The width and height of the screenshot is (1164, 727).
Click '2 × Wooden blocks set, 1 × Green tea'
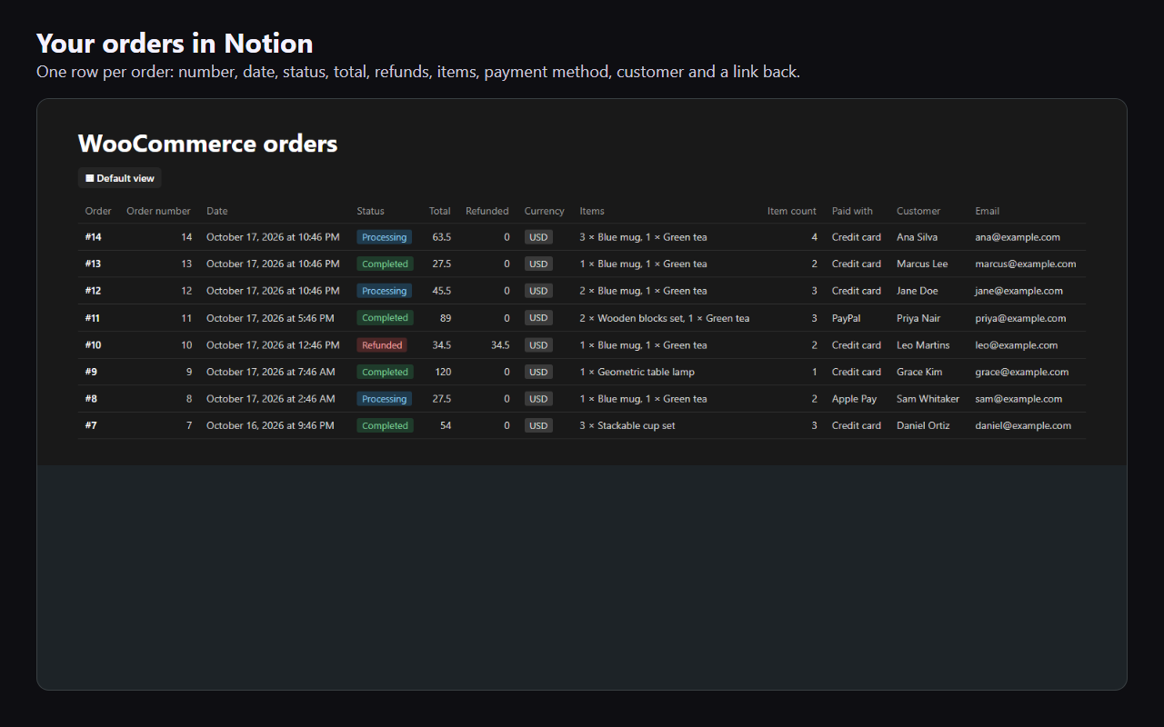click(665, 319)
